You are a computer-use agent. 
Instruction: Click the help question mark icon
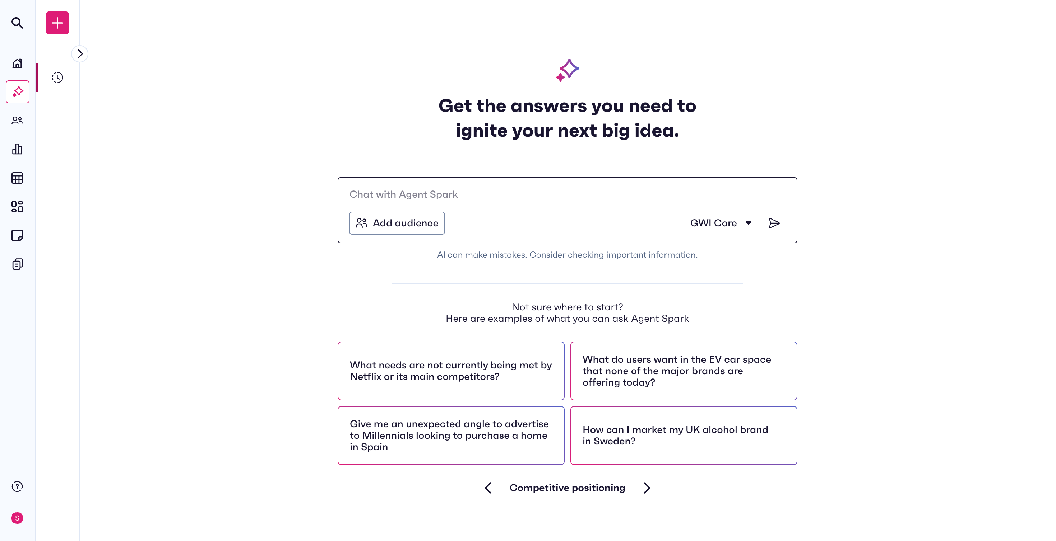click(17, 486)
